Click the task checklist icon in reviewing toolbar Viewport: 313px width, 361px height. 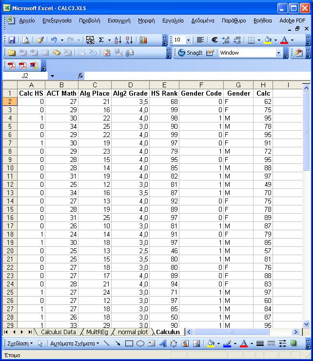click(x=107, y=53)
